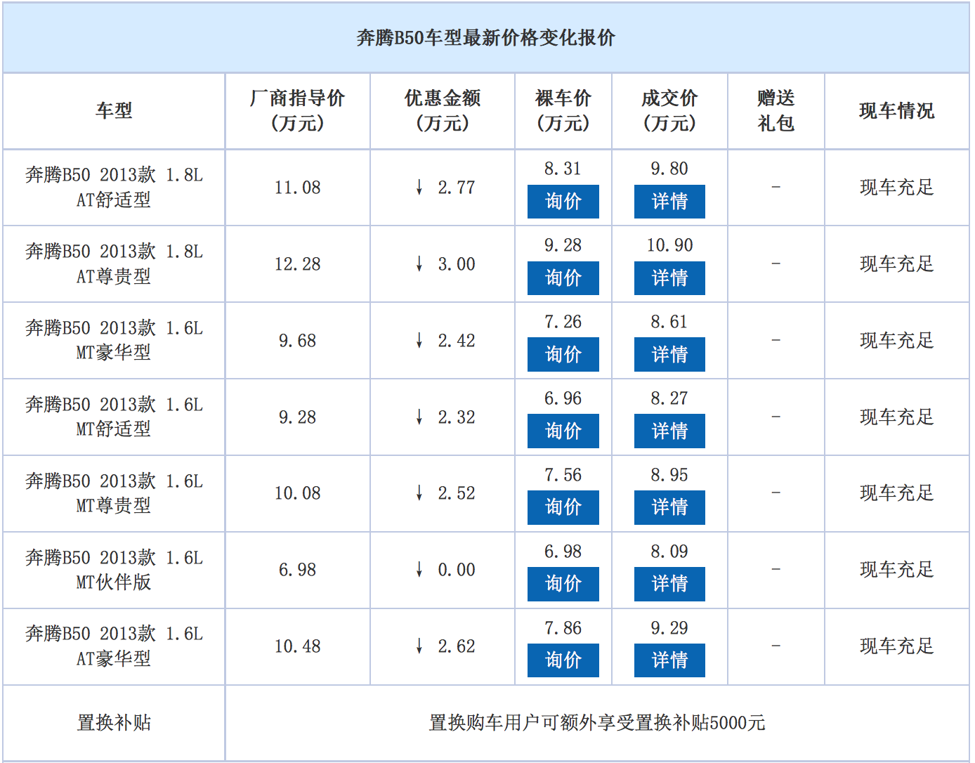Click 询价 button for 1.6L MT豪华型
975x763 pixels.
(563, 355)
